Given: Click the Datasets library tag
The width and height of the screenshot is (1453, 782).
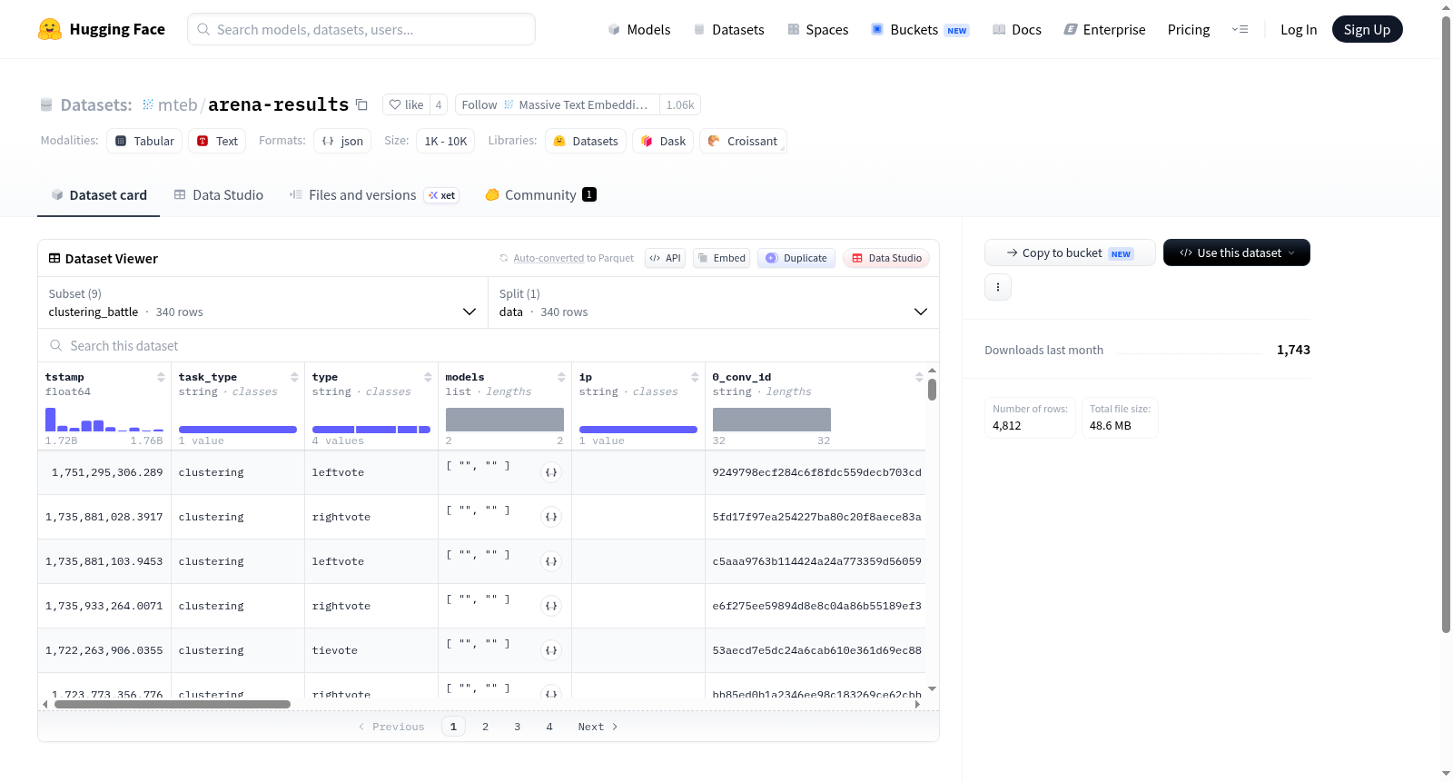Looking at the screenshot, I should pyautogui.click(x=586, y=141).
